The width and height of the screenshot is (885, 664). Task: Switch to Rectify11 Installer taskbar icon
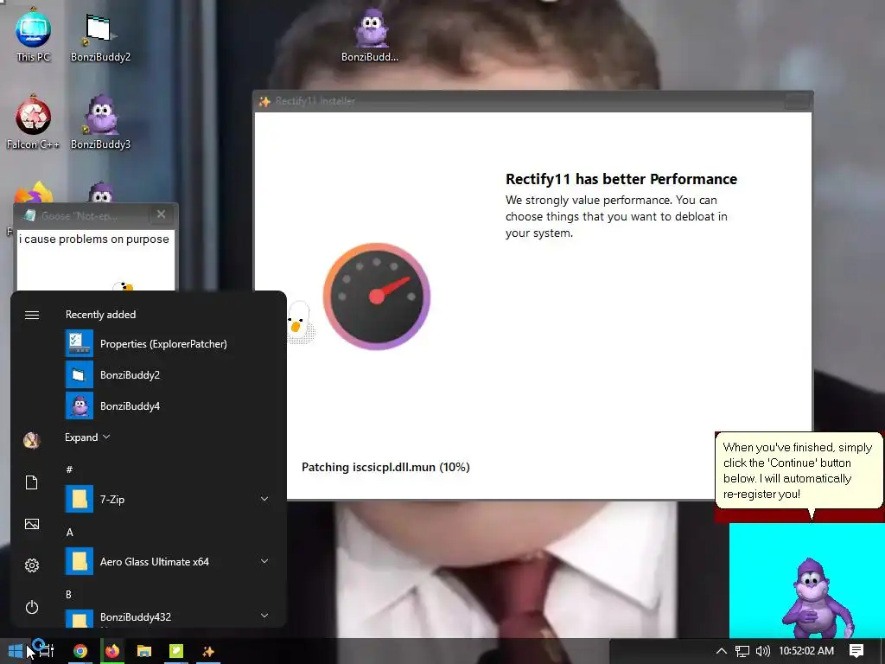pyautogui.click(x=208, y=651)
